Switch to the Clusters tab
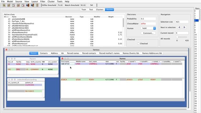The height and width of the screenshot is (113, 201). pyautogui.click(x=100, y=10)
